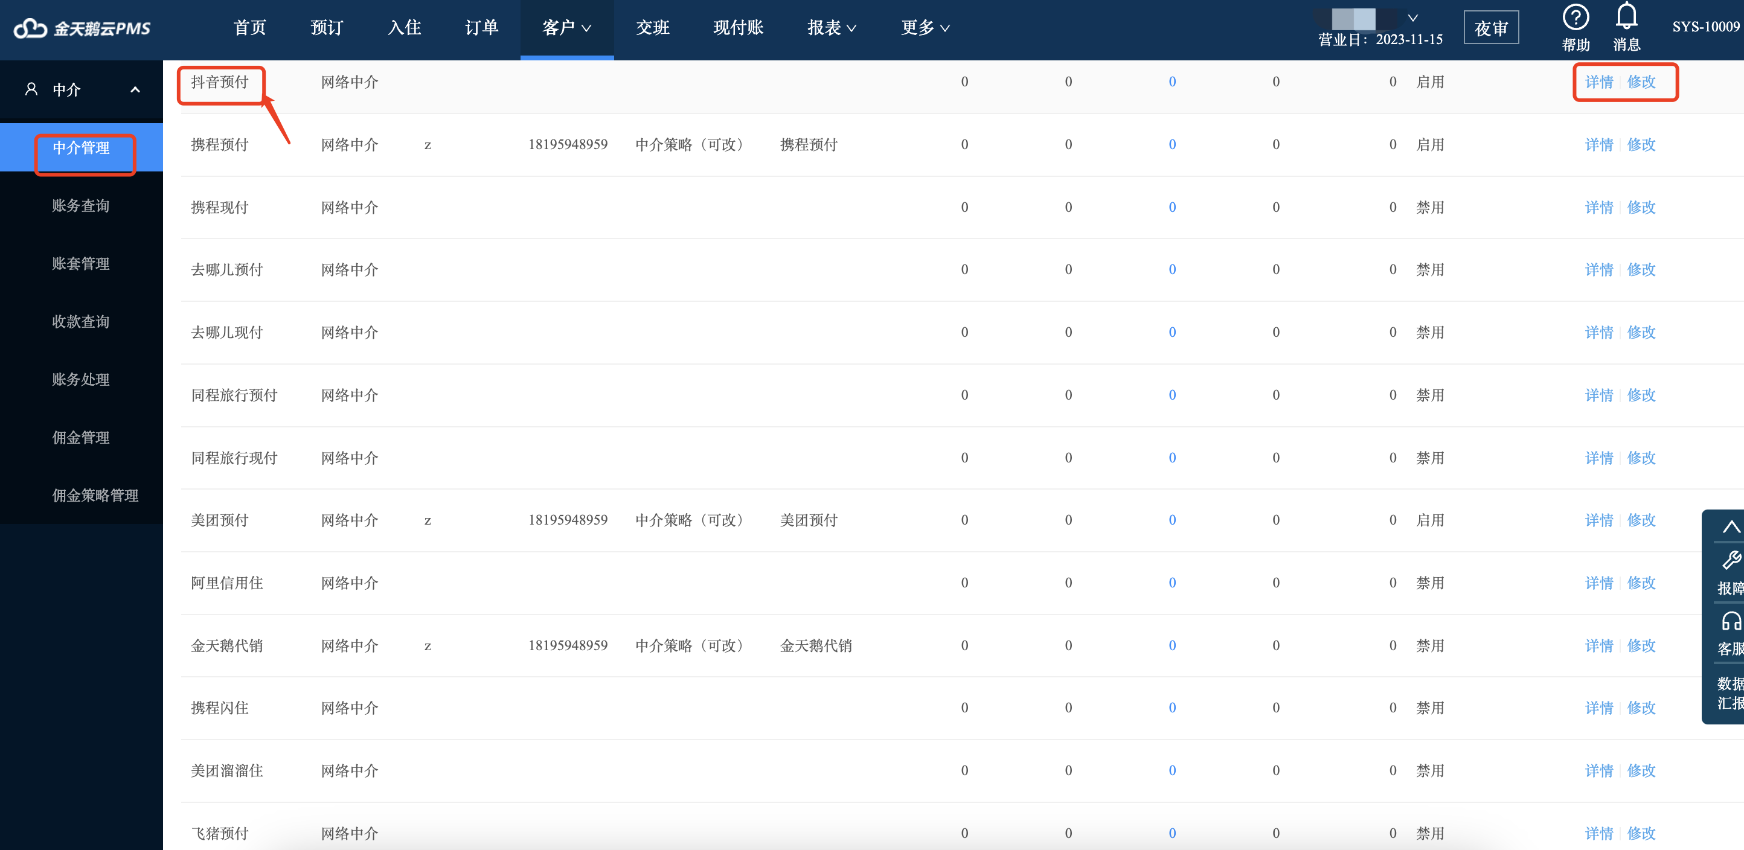
Task: Click the 中介 person icon in sidebar
Action: pos(31,89)
